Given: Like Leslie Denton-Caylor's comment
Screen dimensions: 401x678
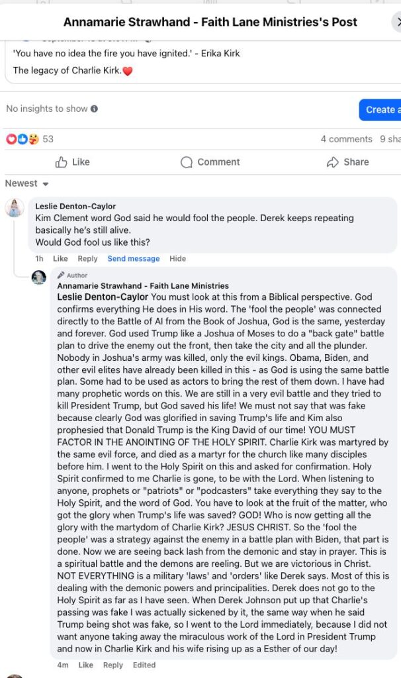Looking at the screenshot, I should pyautogui.click(x=60, y=259).
